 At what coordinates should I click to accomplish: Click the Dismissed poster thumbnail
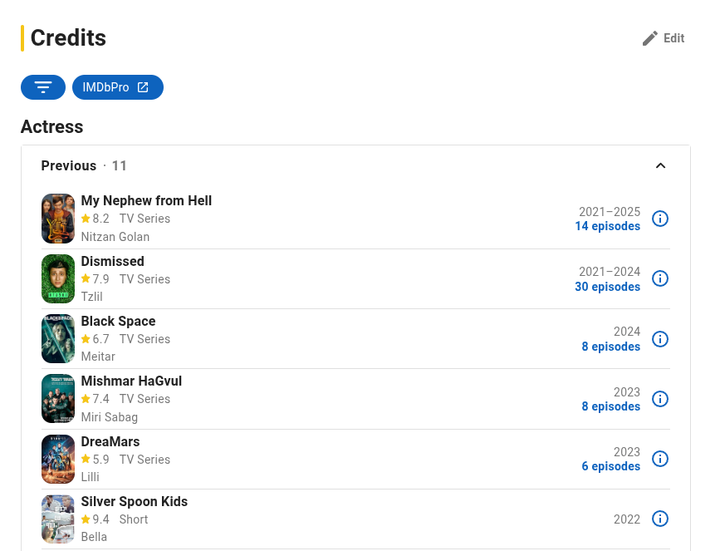[58, 279]
